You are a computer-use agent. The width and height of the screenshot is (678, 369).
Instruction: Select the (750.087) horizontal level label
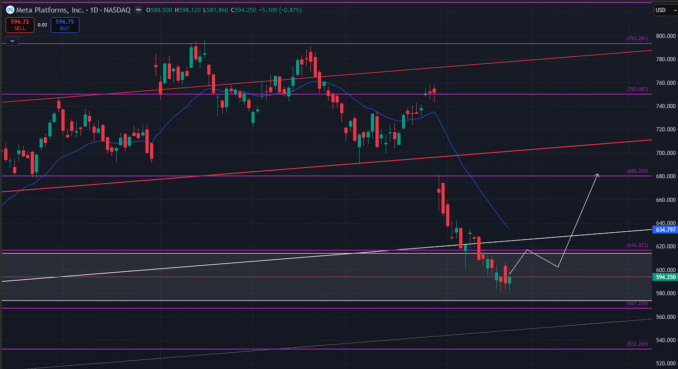[637, 89]
